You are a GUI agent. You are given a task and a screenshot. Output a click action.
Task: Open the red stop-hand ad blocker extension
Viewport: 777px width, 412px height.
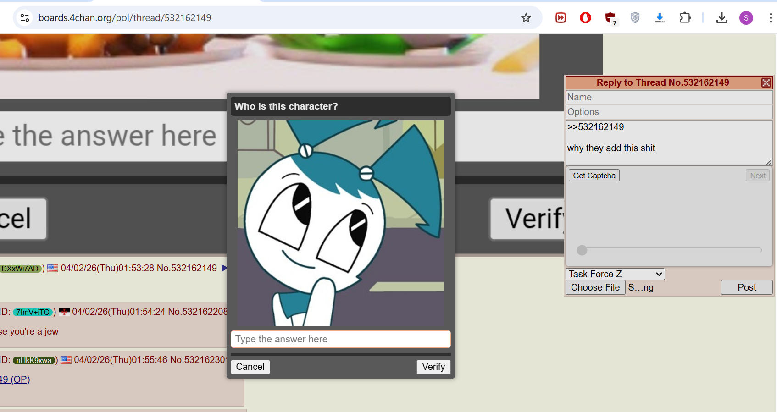click(585, 18)
